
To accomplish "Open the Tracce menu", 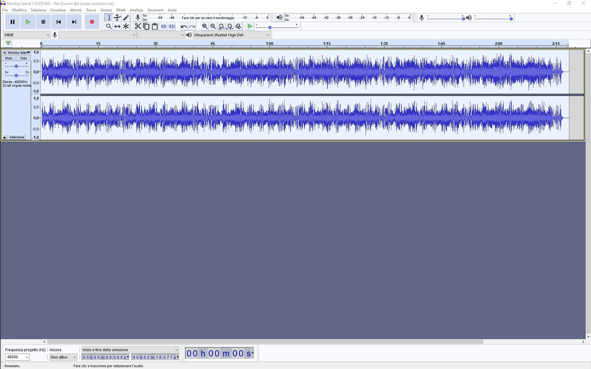I will [x=91, y=10].
